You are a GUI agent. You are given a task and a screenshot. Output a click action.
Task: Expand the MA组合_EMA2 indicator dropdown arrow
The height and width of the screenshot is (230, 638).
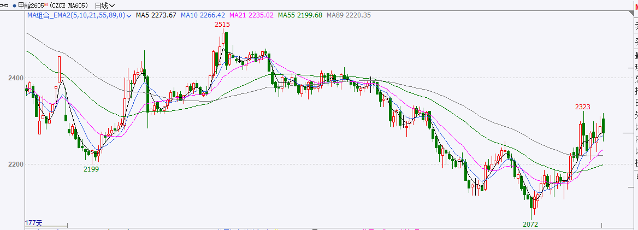tap(128, 15)
